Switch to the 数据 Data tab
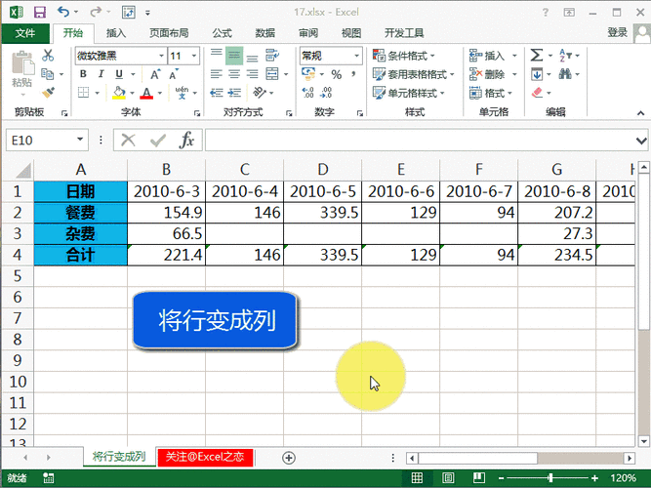The image size is (651, 488). coord(265,33)
